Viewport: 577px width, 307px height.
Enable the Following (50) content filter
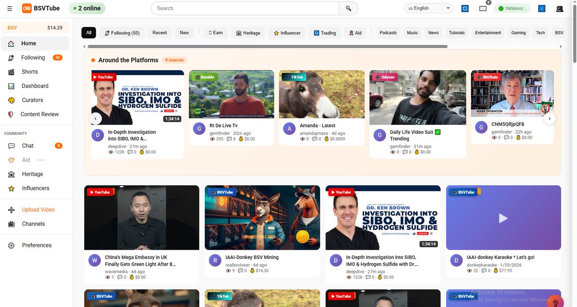[x=123, y=32]
